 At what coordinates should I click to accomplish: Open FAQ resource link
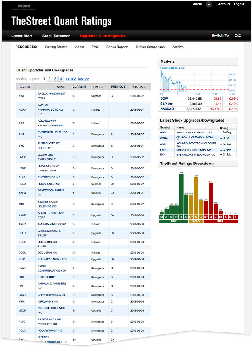95,47
